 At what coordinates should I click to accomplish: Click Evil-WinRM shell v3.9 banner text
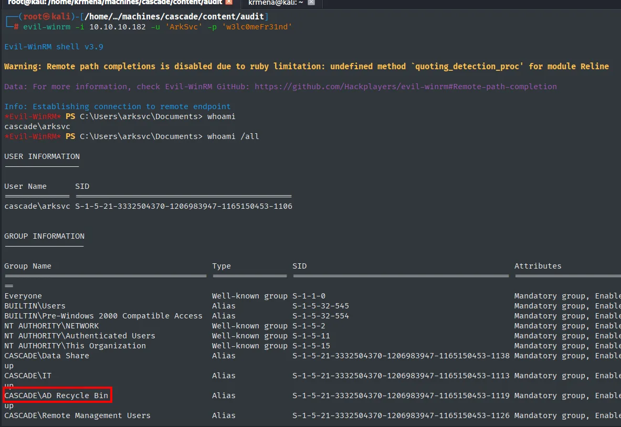coord(54,47)
